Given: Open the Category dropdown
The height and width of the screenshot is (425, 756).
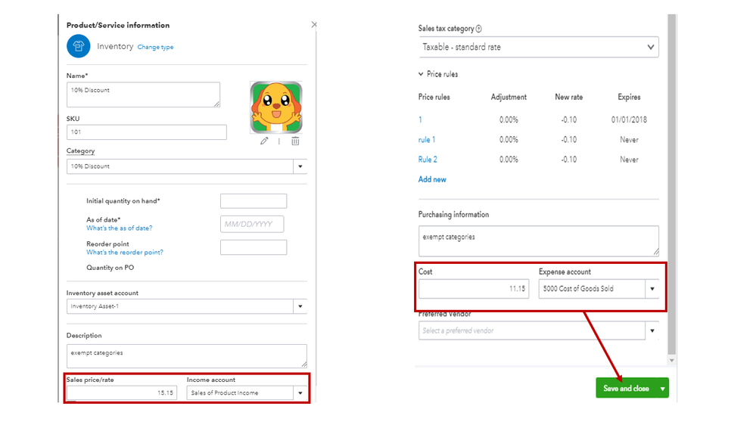Looking at the screenshot, I should [300, 166].
